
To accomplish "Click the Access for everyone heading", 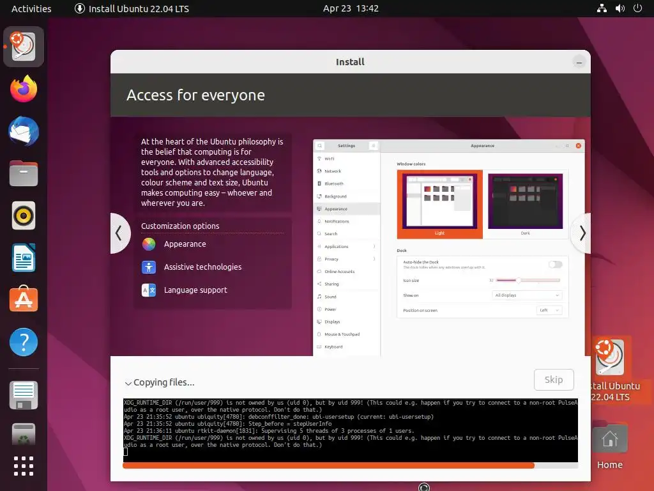I will (195, 96).
